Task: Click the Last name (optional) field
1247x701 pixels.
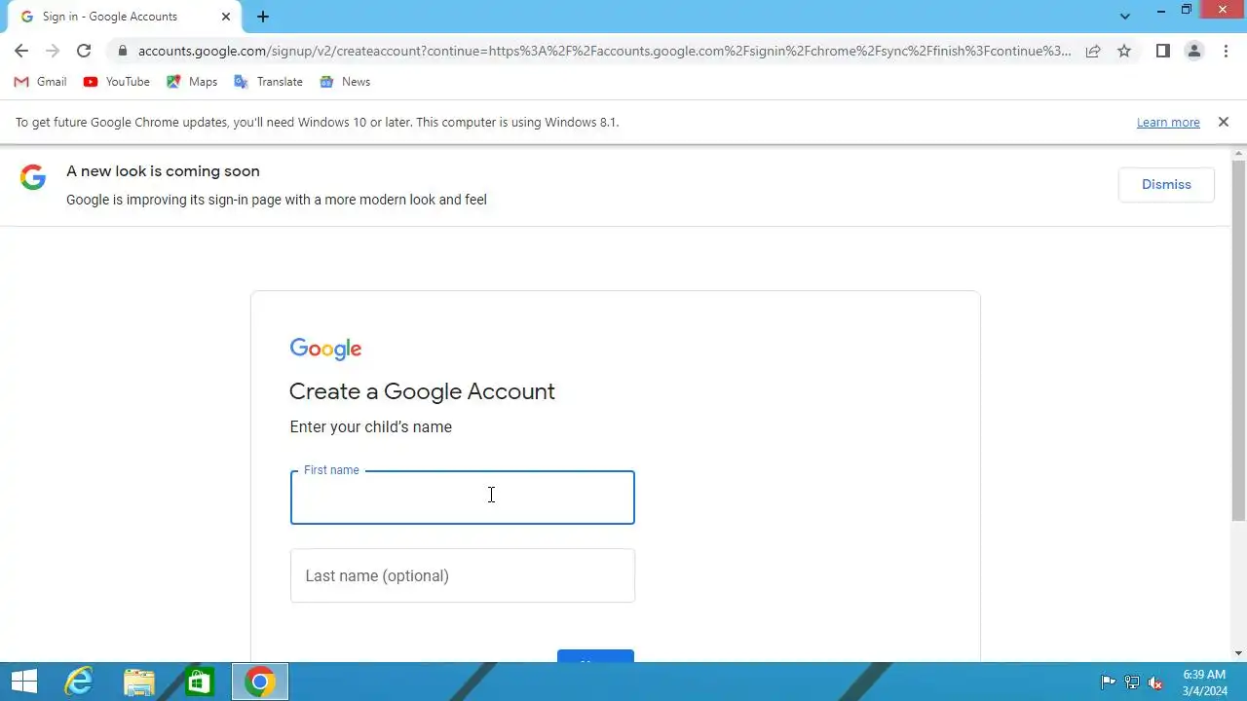Action: pos(463,575)
